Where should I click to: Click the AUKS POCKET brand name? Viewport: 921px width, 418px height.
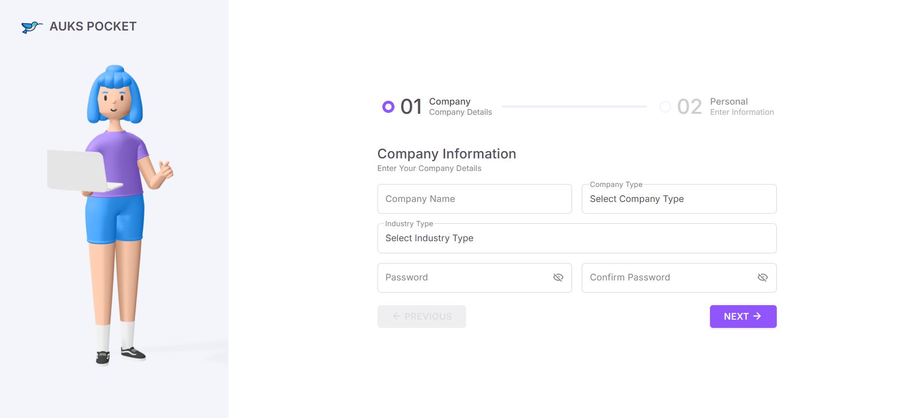[x=93, y=27]
